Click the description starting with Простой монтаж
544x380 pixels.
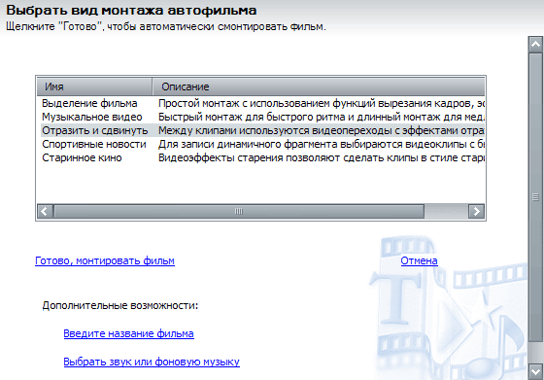322,103
